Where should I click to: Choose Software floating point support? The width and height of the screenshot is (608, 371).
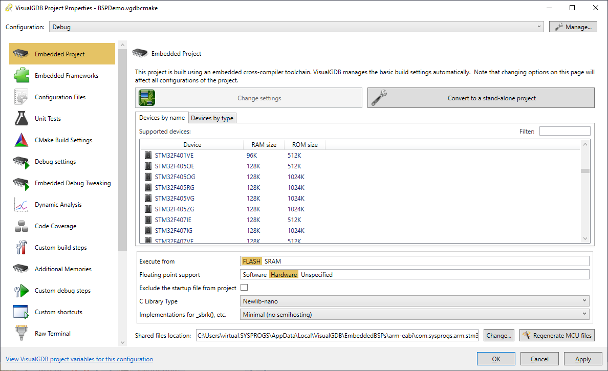pyautogui.click(x=254, y=274)
